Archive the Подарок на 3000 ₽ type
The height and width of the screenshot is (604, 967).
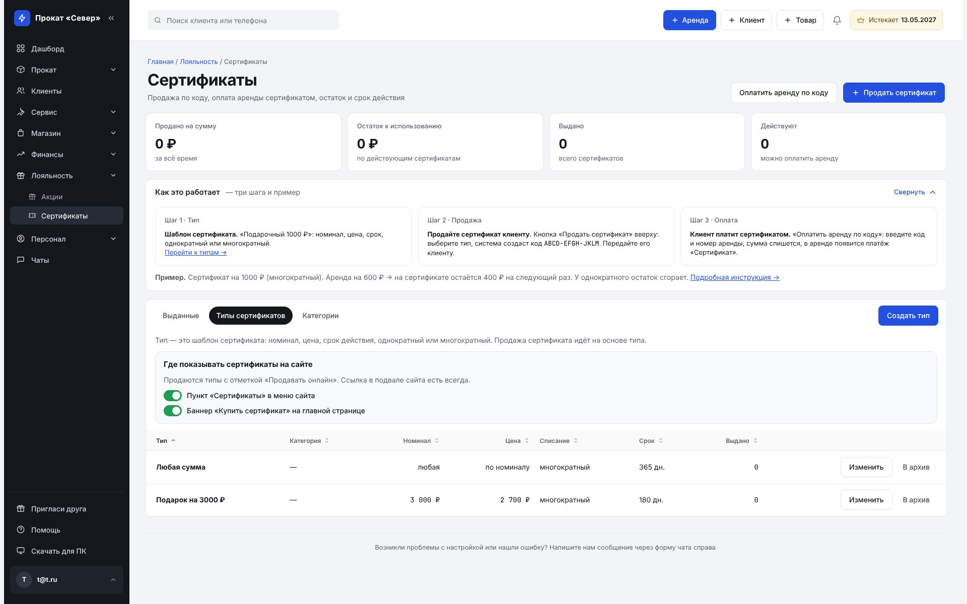tap(916, 500)
